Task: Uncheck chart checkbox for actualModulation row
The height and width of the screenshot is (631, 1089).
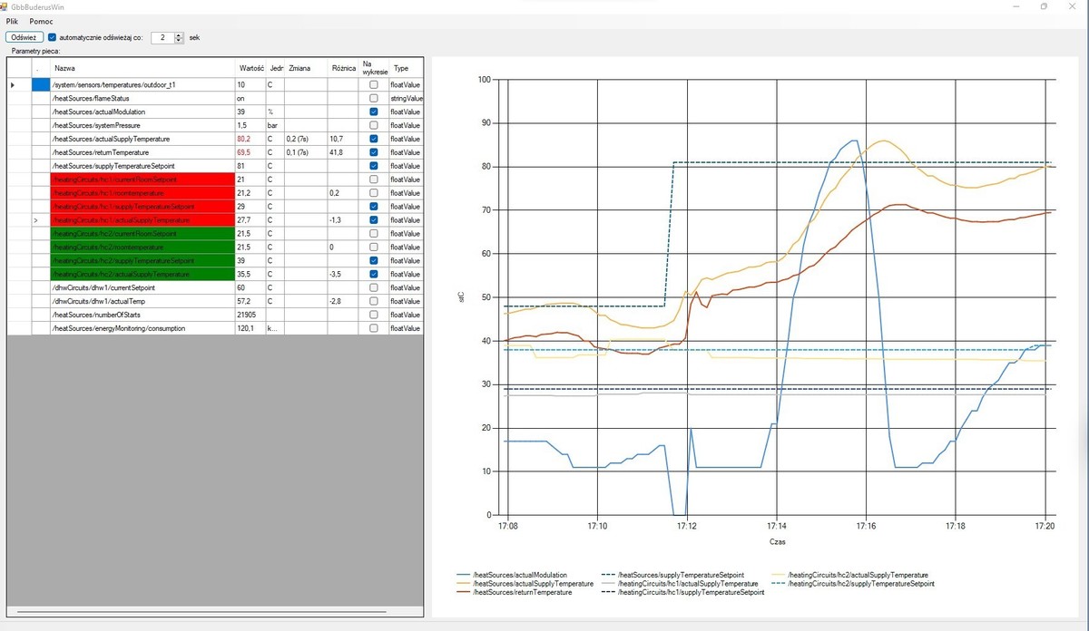Action: [373, 112]
